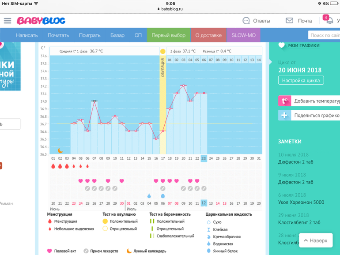
Task: Switch to the SLOW-MO tab
Action: [243, 35]
